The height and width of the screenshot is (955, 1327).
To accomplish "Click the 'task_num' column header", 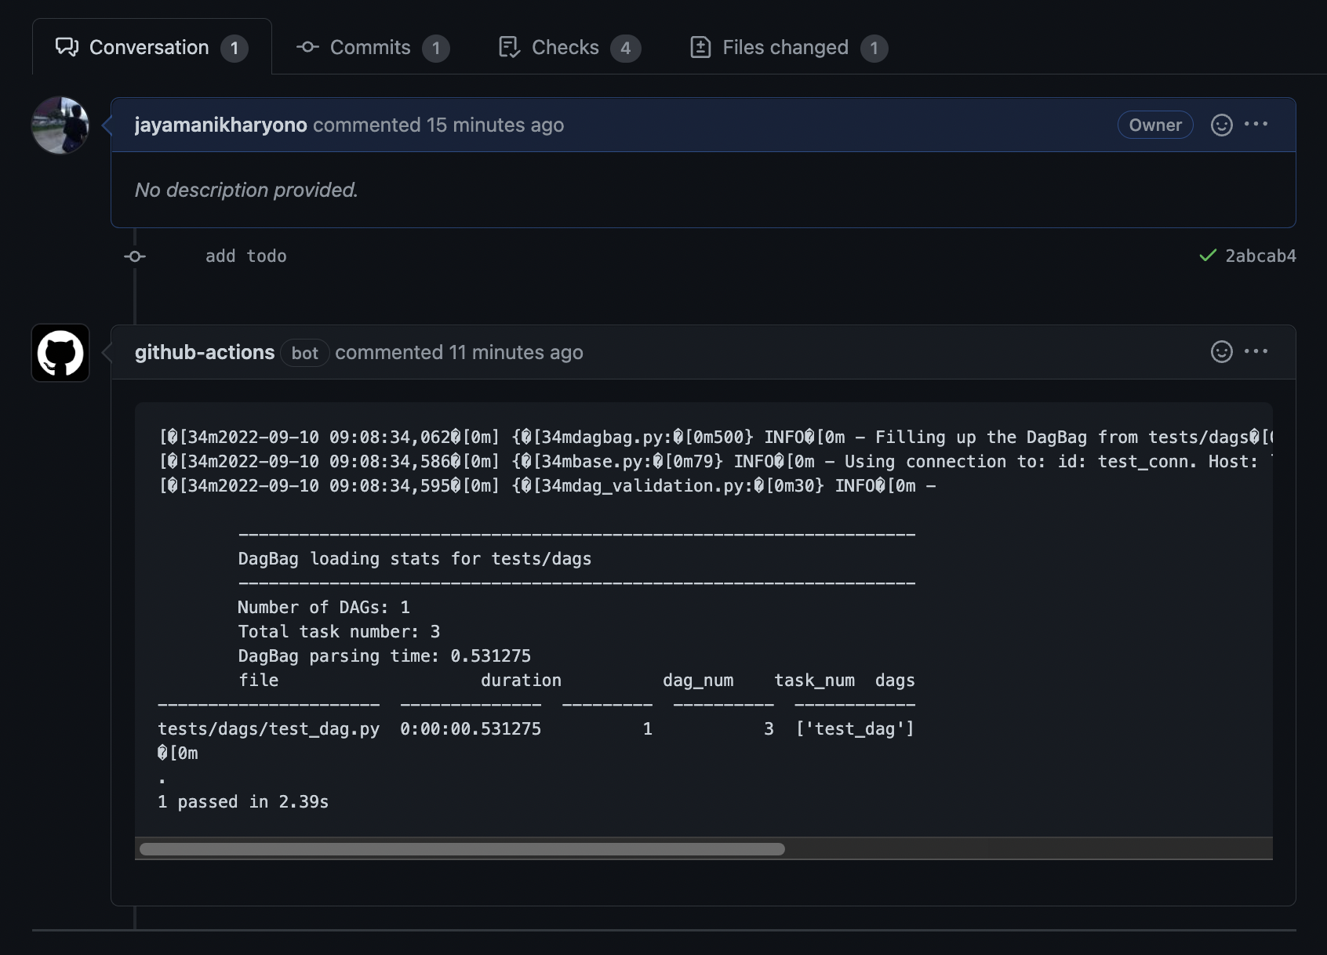I will click(x=815, y=681).
